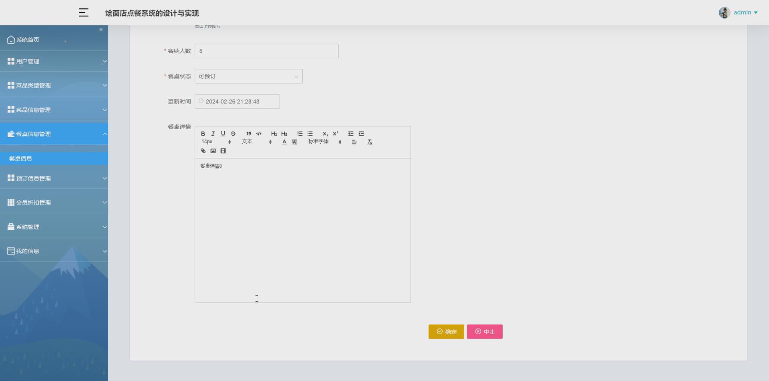Open the 文本 paragraph style dropdown
This screenshot has width=769, height=381.
pos(257,142)
